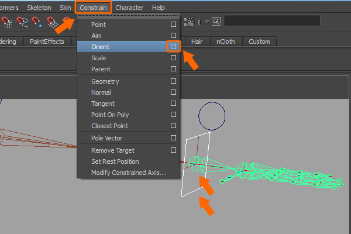This screenshot has height=234, width=351.
Task: Open the Skeleton menu
Action: click(39, 8)
